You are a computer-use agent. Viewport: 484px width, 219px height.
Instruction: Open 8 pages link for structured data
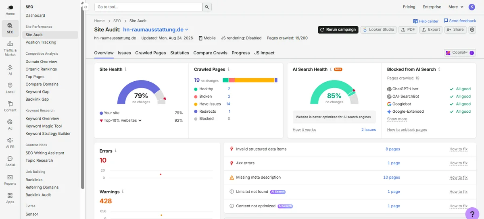[393, 149]
